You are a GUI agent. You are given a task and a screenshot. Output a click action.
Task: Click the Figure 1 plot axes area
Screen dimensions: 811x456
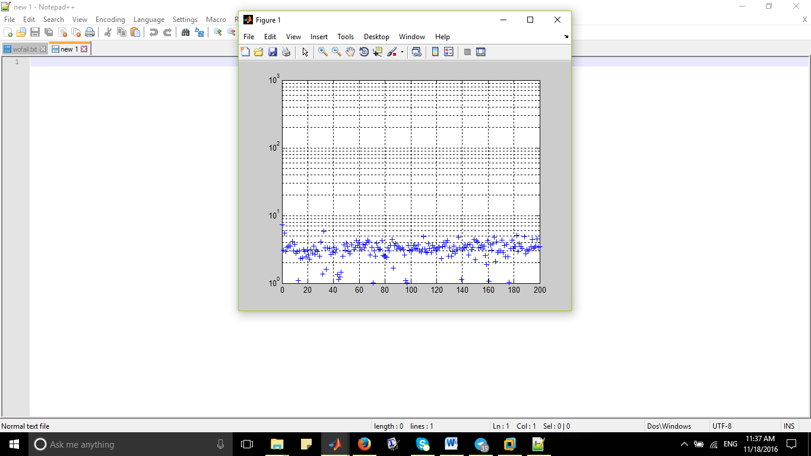pyautogui.click(x=411, y=182)
